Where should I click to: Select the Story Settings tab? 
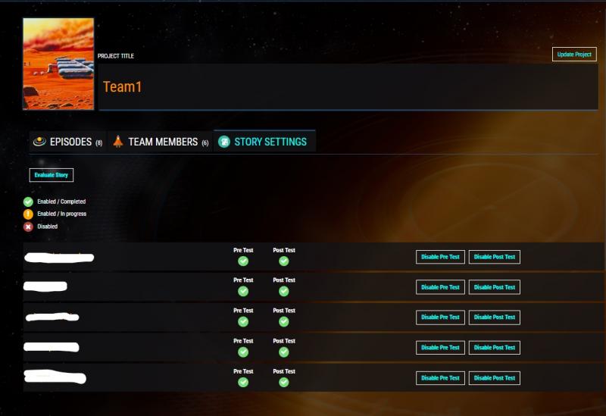tap(270, 142)
